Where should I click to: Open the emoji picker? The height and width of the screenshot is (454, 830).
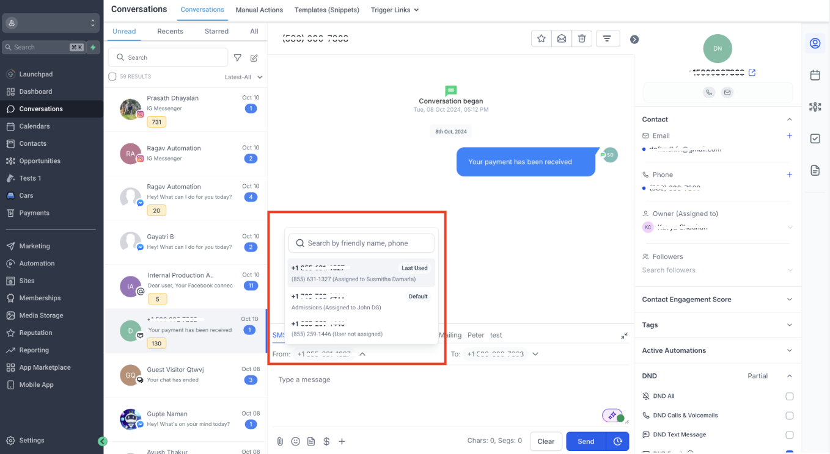pos(296,441)
